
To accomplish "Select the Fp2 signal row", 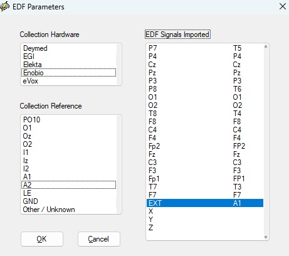I will tap(205, 146).
